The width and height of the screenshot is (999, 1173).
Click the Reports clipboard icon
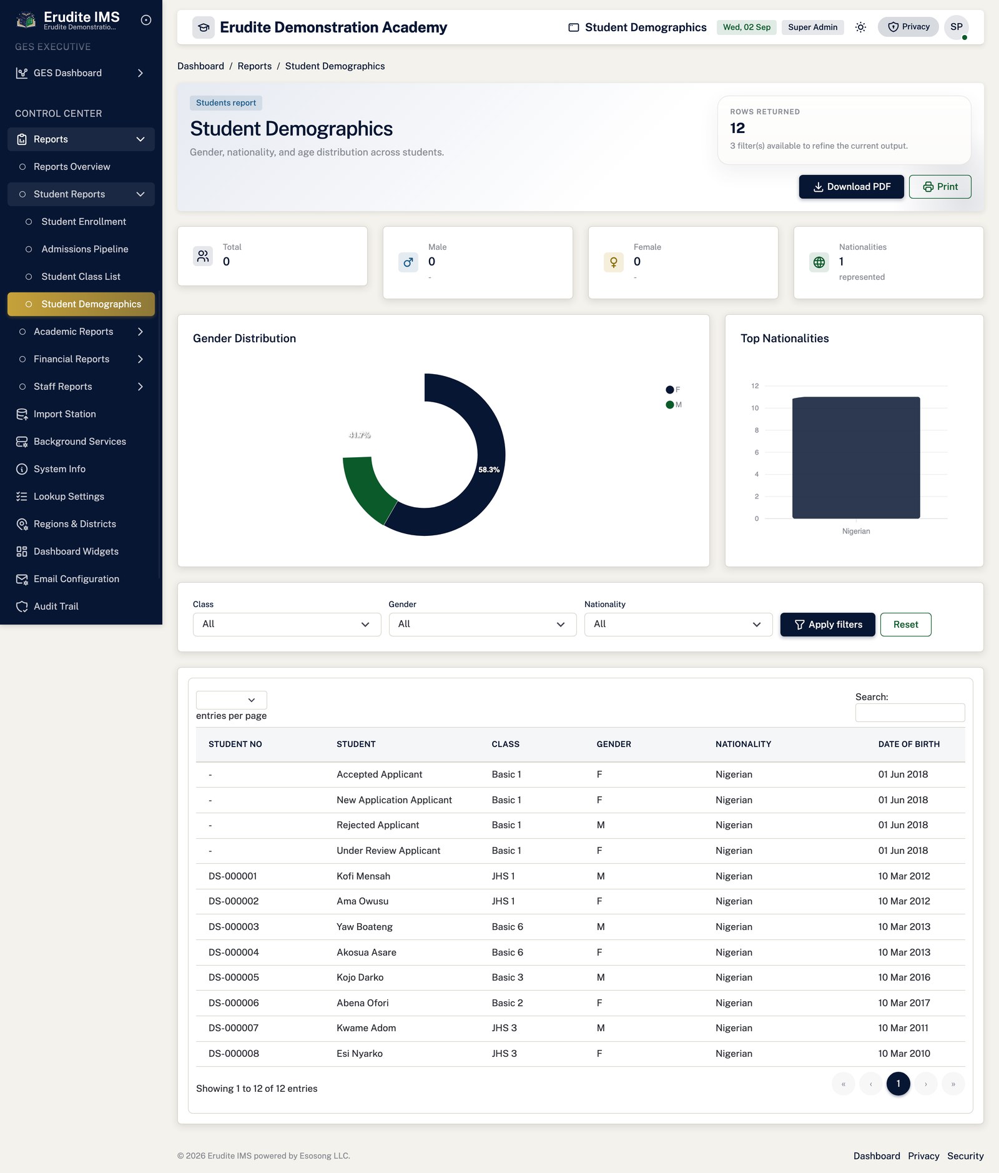(x=22, y=139)
